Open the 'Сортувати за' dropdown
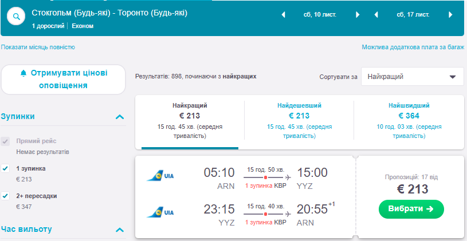This screenshot has height=241, width=467. click(x=412, y=76)
